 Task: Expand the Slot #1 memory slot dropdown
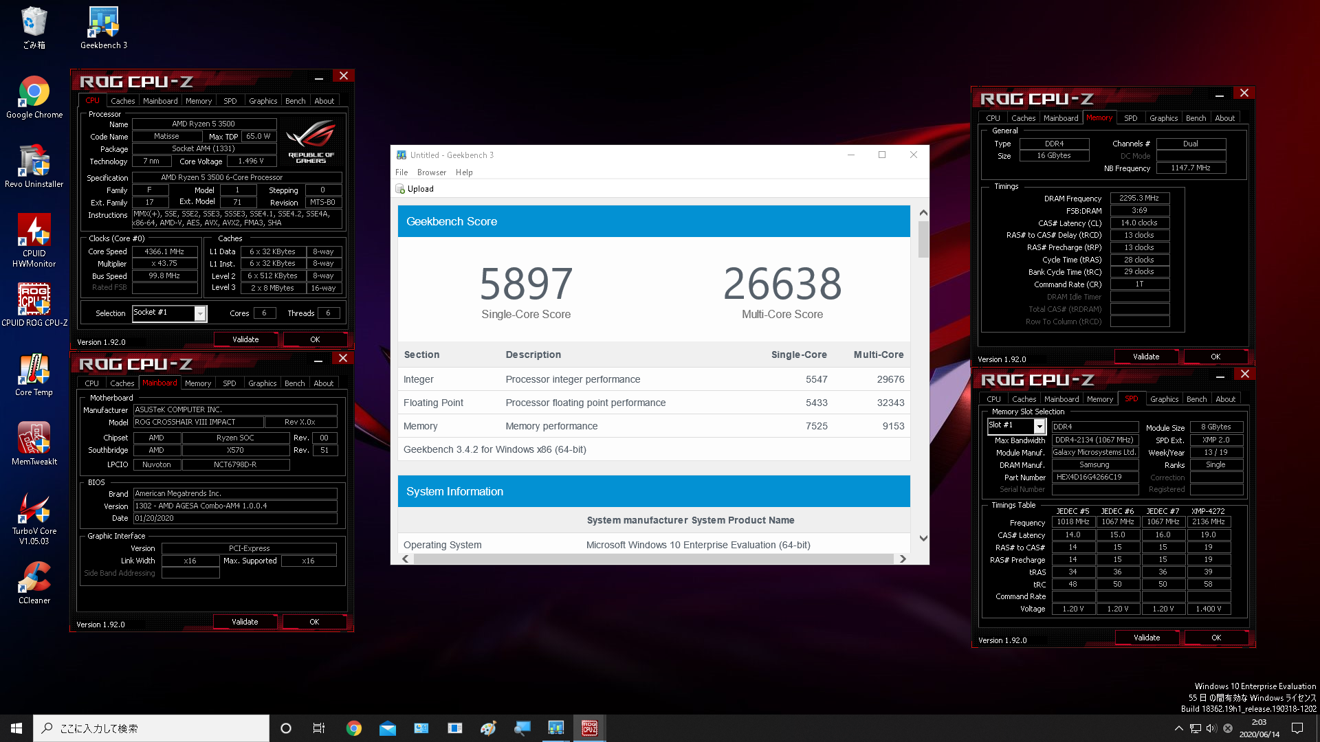tap(1039, 426)
